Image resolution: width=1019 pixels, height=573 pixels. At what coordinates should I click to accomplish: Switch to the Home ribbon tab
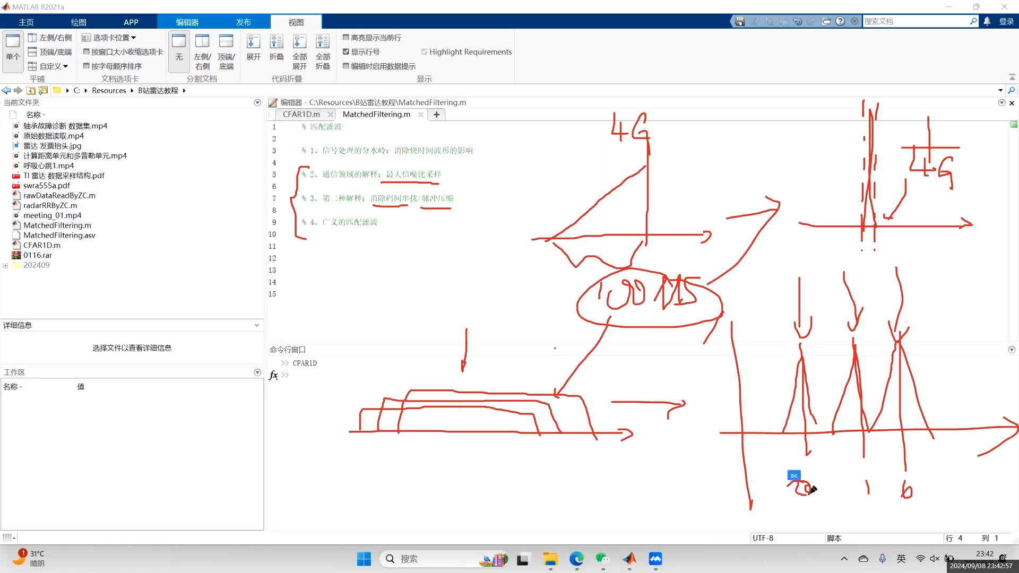(26, 22)
